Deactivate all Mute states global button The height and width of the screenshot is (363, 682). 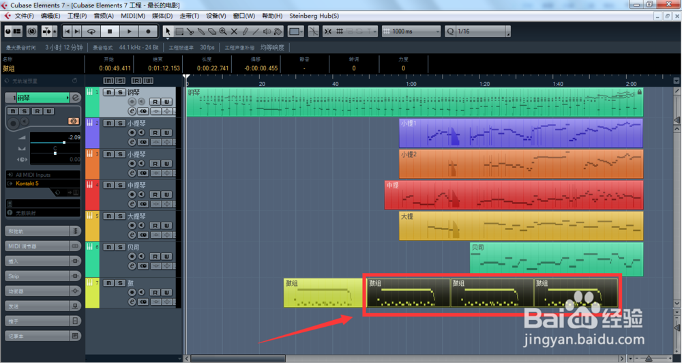pyautogui.click(x=108, y=81)
